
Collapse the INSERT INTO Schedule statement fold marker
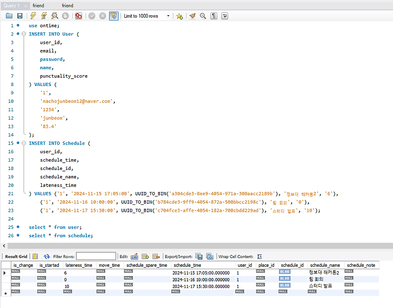point(23,143)
